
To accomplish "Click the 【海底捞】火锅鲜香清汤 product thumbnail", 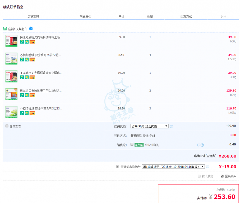I will coord(11,76).
